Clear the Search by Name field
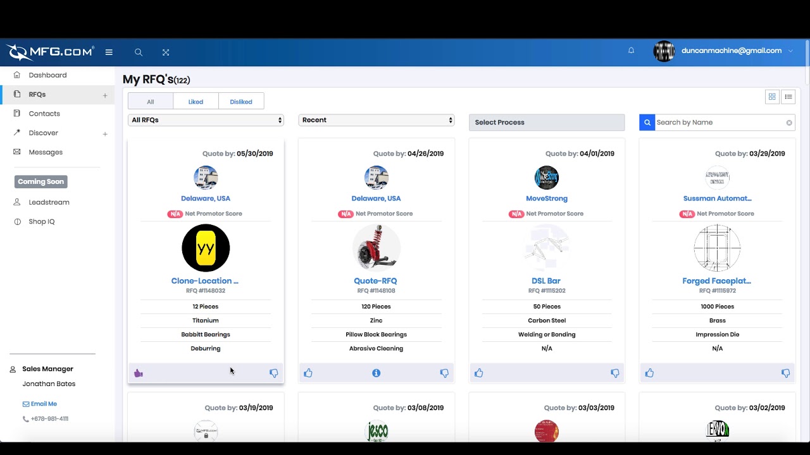Screen dimensions: 810x455 (789, 123)
